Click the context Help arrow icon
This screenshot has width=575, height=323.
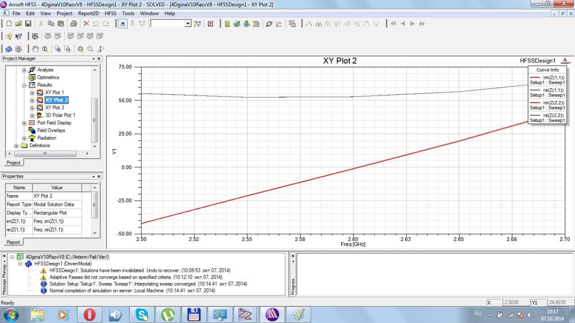[x=18, y=36]
